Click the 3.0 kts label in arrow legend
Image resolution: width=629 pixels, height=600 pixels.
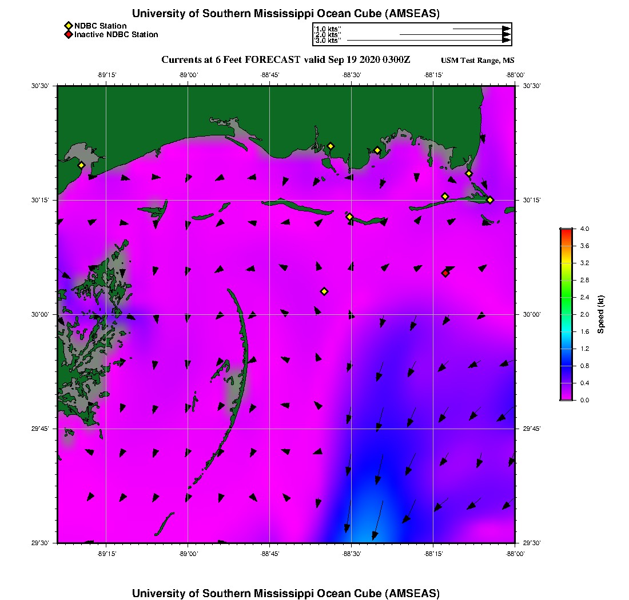(328, 41)
